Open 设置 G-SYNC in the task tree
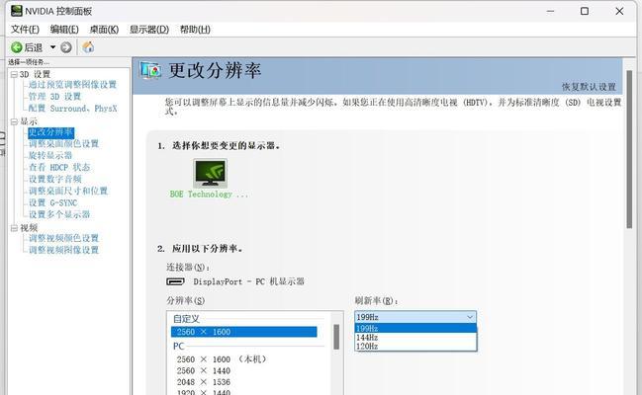Screen dimensions: 642x395 [52, 202]
